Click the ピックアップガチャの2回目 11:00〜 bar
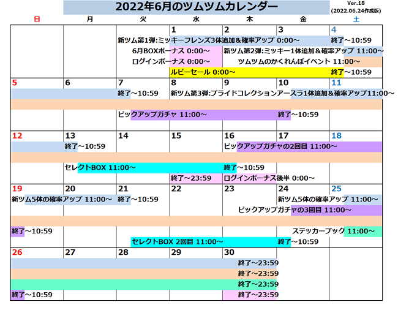The height and width of the screenshot is (310, 398). tap(280, 146)
